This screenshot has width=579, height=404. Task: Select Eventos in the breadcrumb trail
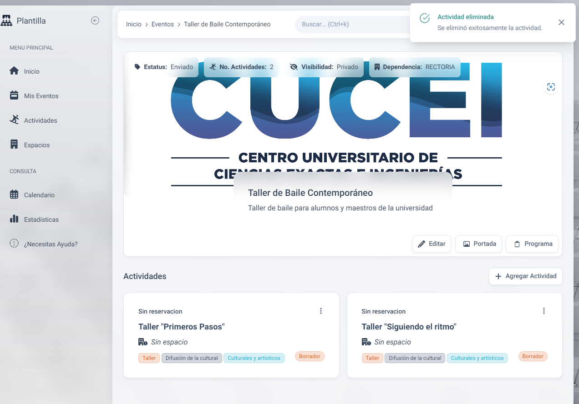coord(163,24)
